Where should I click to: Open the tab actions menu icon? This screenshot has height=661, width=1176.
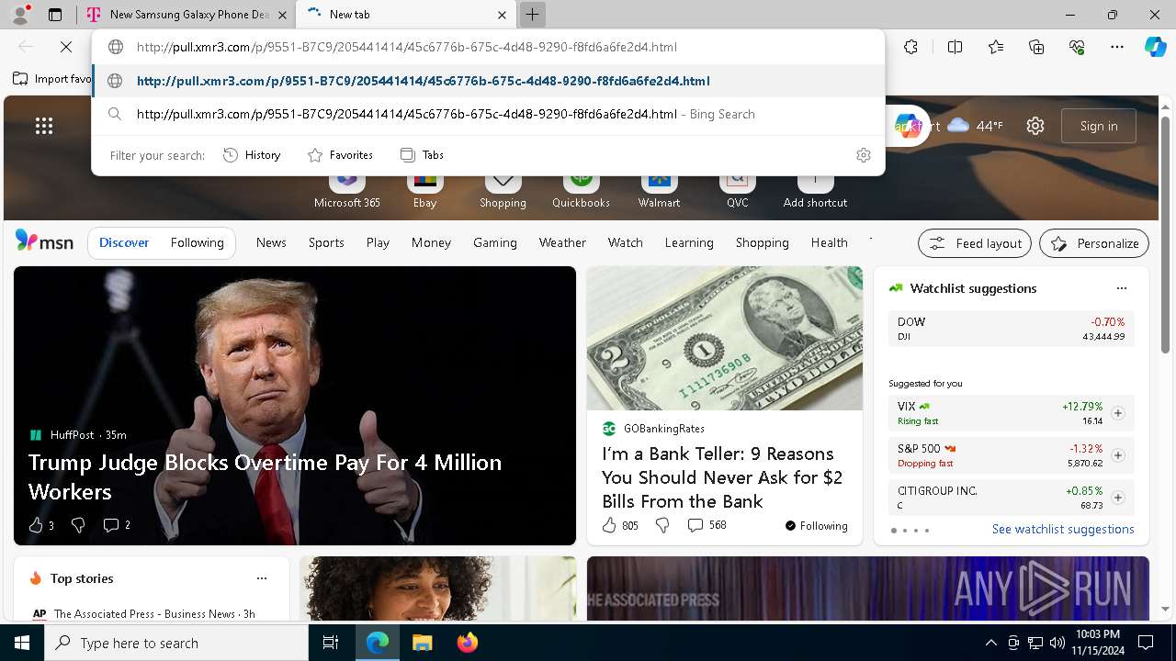(x=55, y=15)
